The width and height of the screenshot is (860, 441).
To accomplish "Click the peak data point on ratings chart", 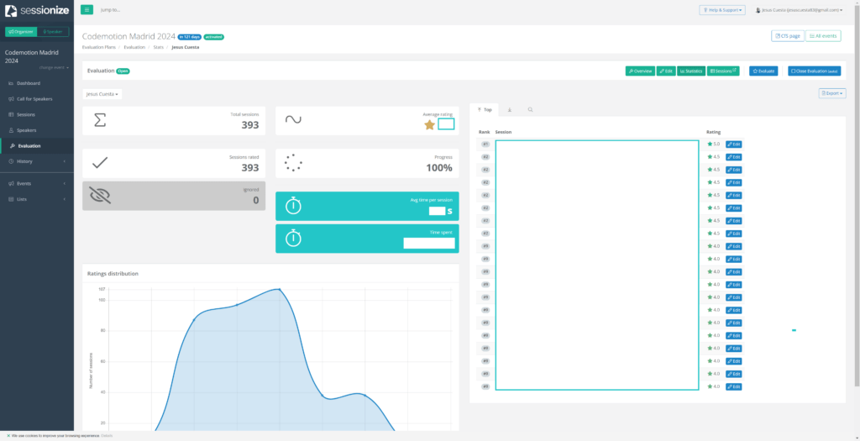I will tap(279, 289).
